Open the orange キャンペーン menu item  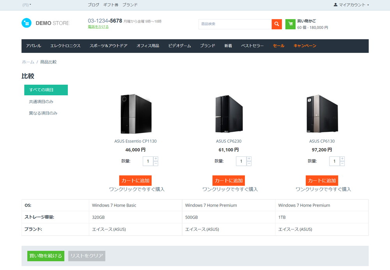tap(305, 46)
